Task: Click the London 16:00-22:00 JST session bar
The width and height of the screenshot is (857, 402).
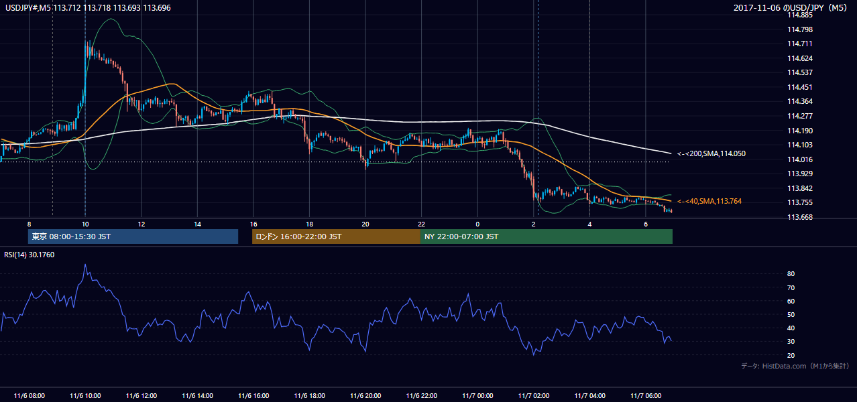Action: (336, 237)
